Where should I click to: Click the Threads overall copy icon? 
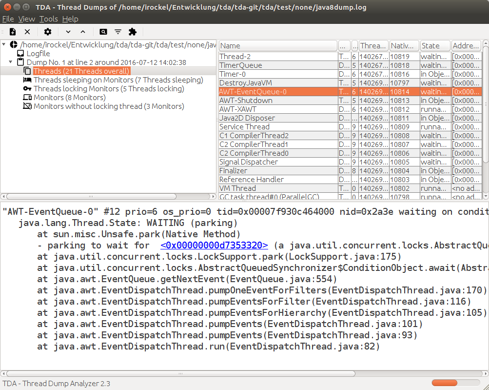pyautogui.click(x=27, y=71)
